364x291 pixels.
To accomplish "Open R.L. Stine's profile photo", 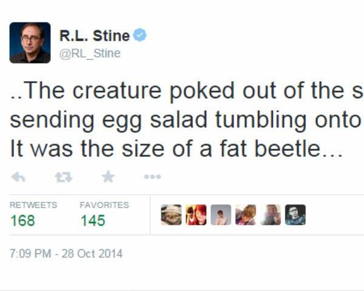I will click(30, 43).
